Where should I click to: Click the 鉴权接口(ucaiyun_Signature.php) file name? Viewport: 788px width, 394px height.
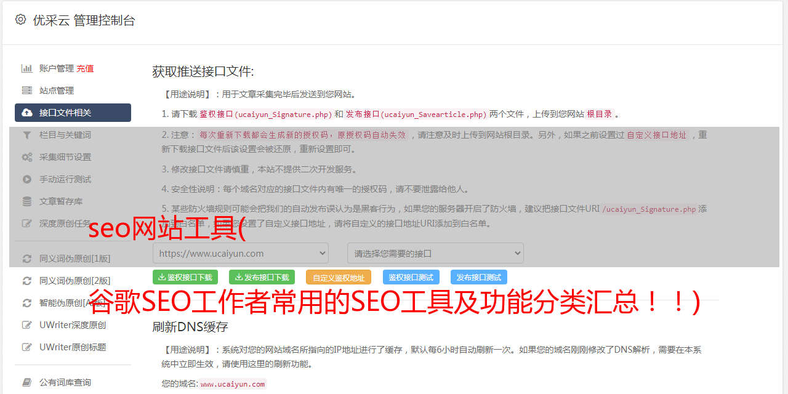click(x=266, y=114)
